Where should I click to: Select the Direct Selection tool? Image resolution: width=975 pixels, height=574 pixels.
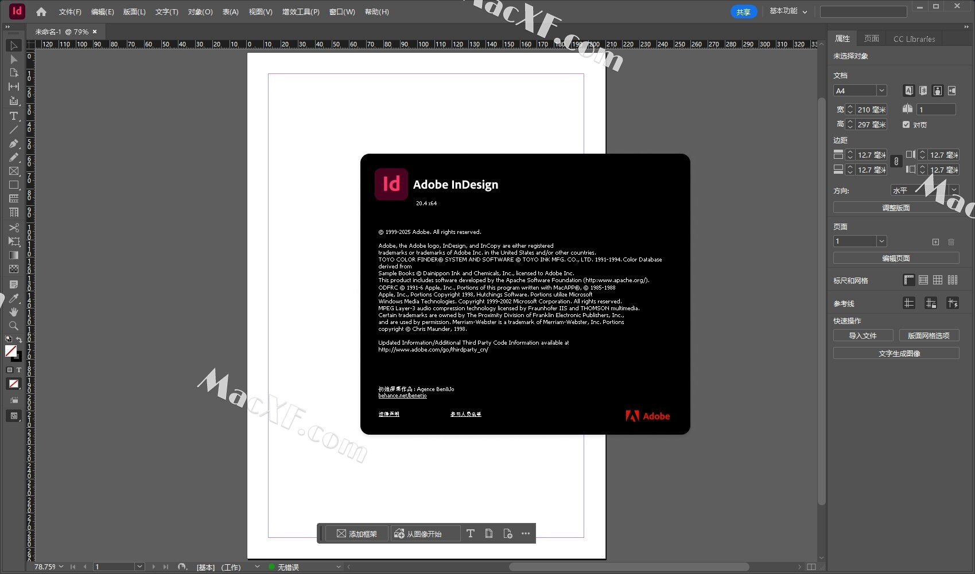coord(14,59)
